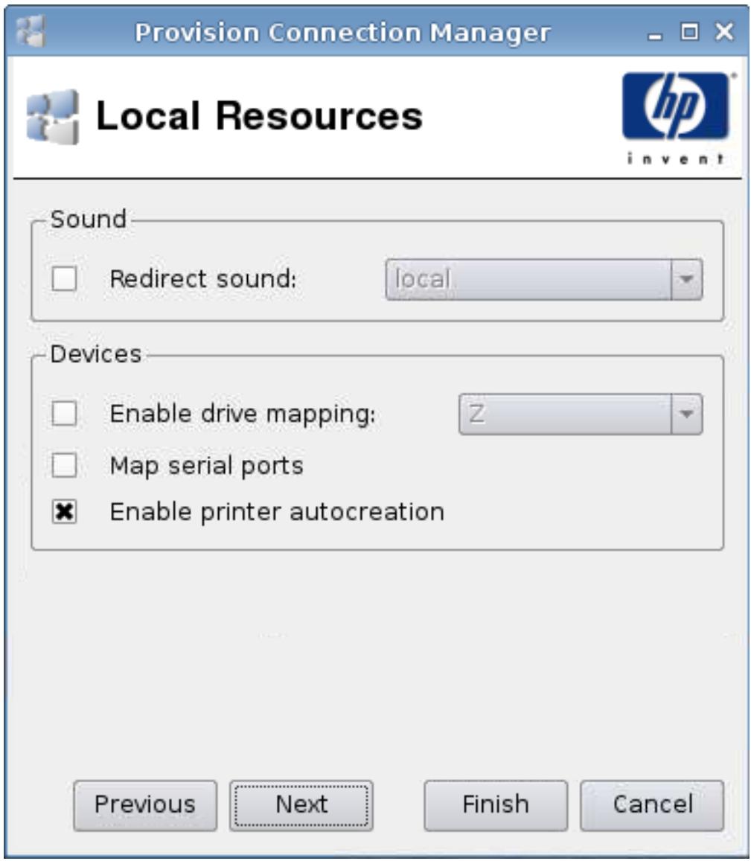Click the 'Local Resources' heading text
Screen dimensions: 751x861
259,116
